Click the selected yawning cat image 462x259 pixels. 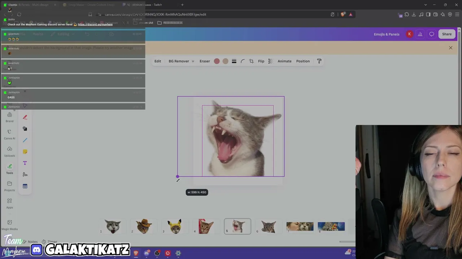click(x=231, y=136)
